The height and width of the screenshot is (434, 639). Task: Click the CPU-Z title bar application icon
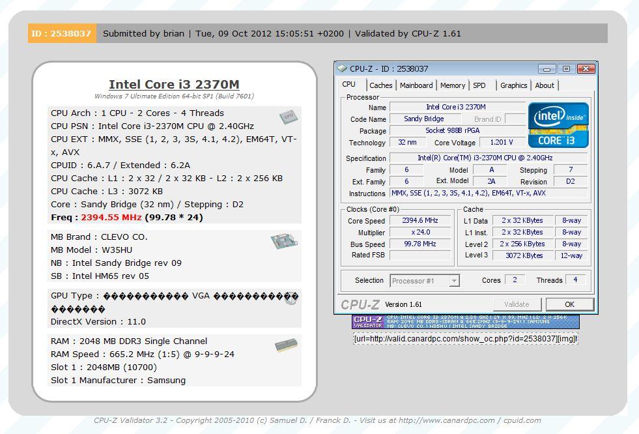point(342,68)
